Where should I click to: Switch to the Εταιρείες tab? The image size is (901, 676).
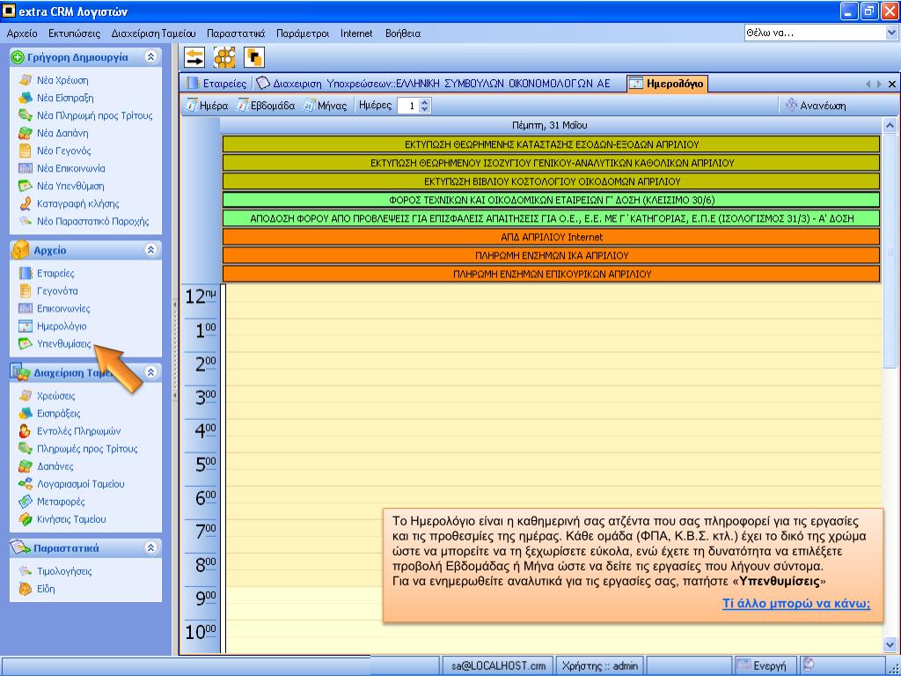[x=216, y=84]
